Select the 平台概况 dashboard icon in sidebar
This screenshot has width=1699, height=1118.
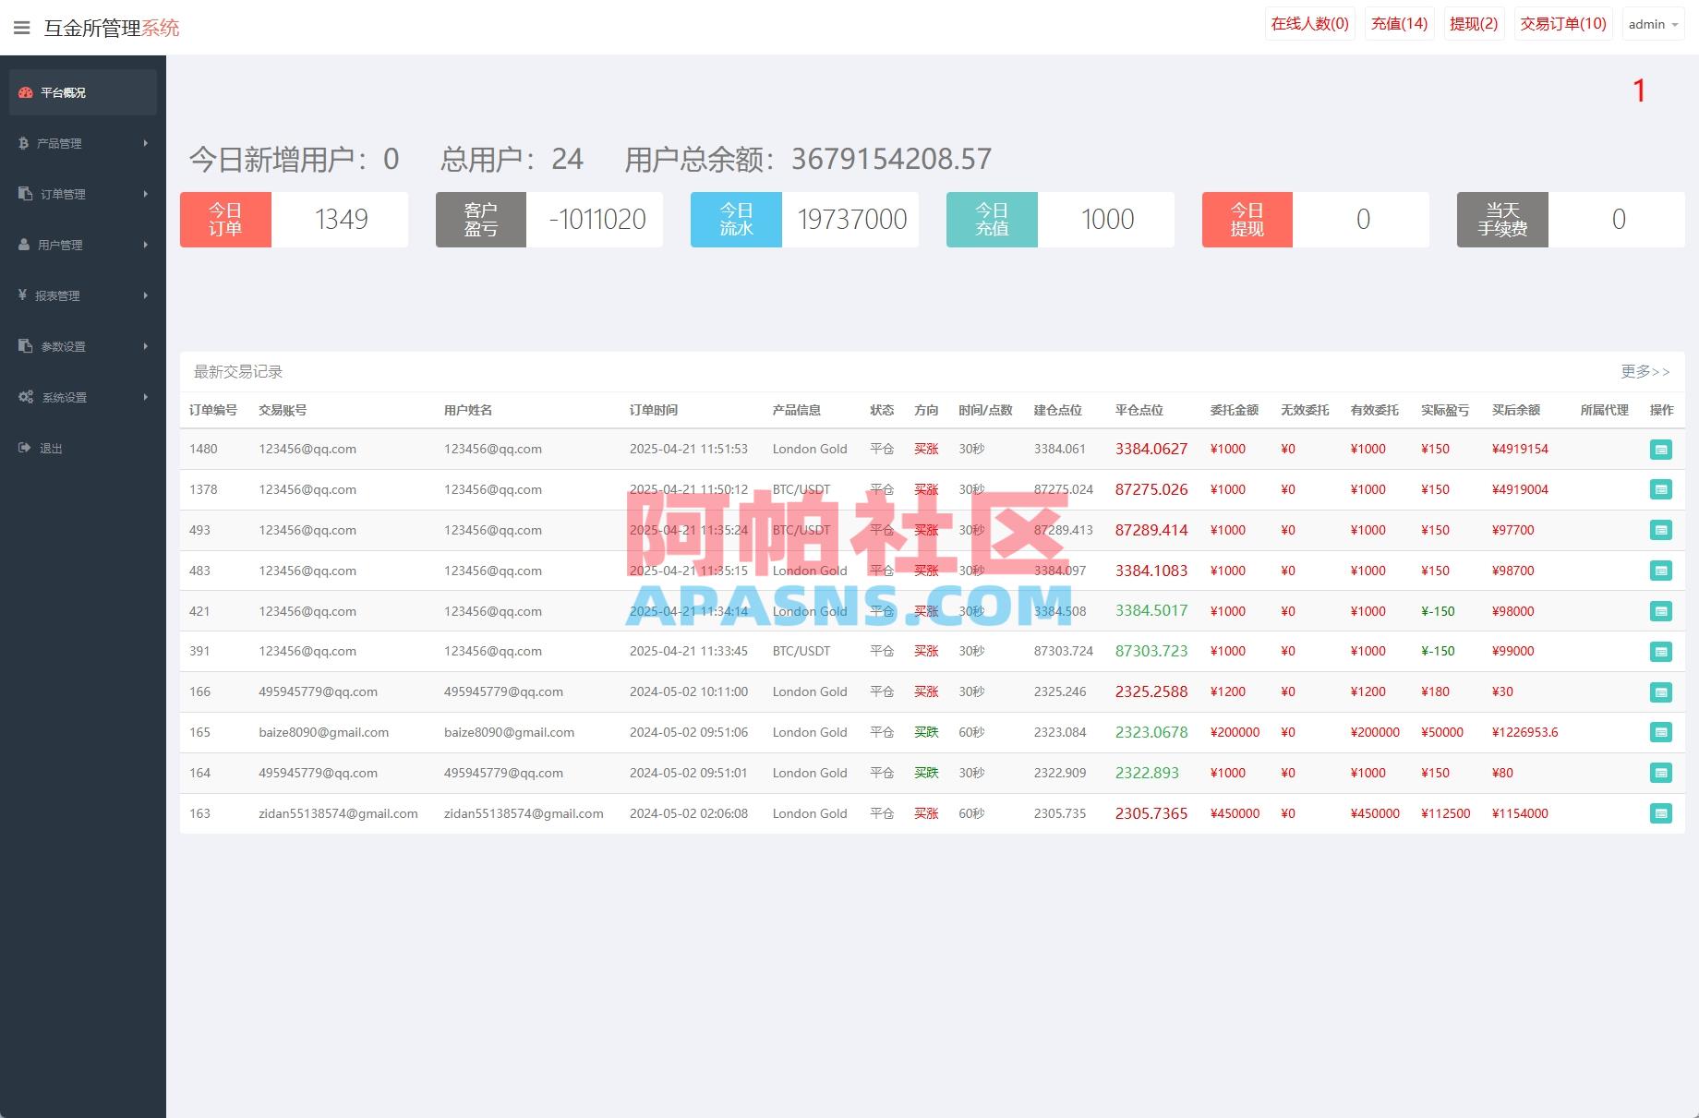23,91
